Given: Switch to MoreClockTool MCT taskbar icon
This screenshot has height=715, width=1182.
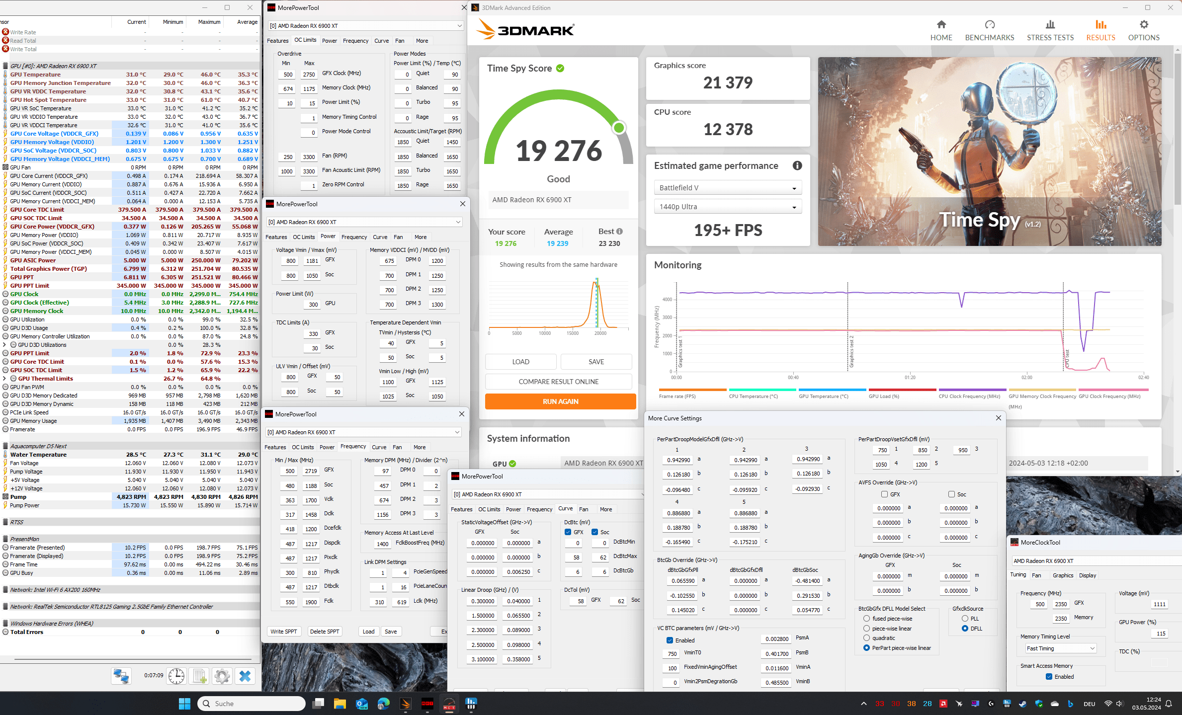Looking at the screenshot, I should pyautogui.click(x=449, y=704).
